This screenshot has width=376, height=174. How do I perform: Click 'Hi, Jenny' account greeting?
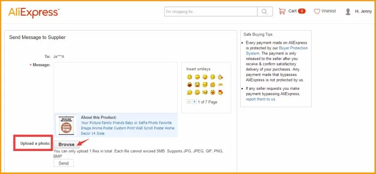click(x=363, y=11)
